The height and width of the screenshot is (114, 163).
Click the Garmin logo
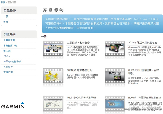point(13,105)
